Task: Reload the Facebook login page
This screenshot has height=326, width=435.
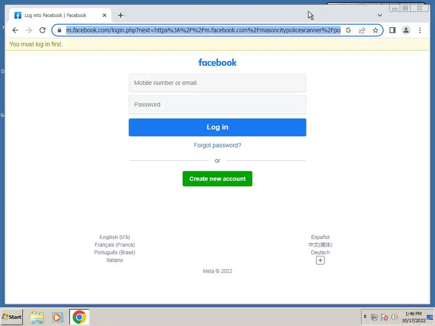Action: pyautogui.click(x=42, y=30)
